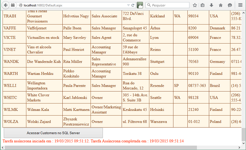Click the magnifier icon in search box
The width and height of the screenshot is (246, 150).
pos(149,5)
